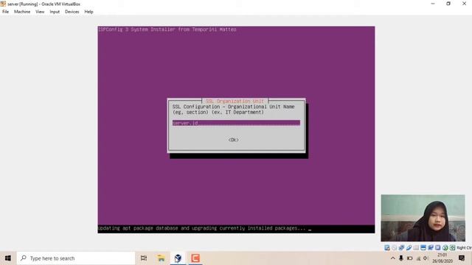Click the Right Ctrl host key label

464,247
